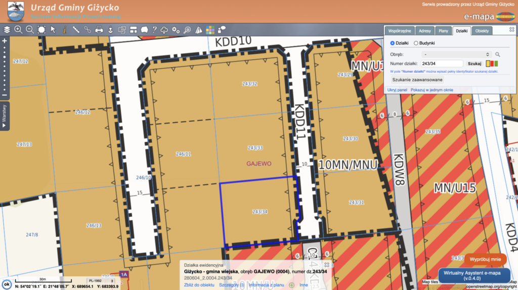Click the street view pegman icon

coord(110,30)
